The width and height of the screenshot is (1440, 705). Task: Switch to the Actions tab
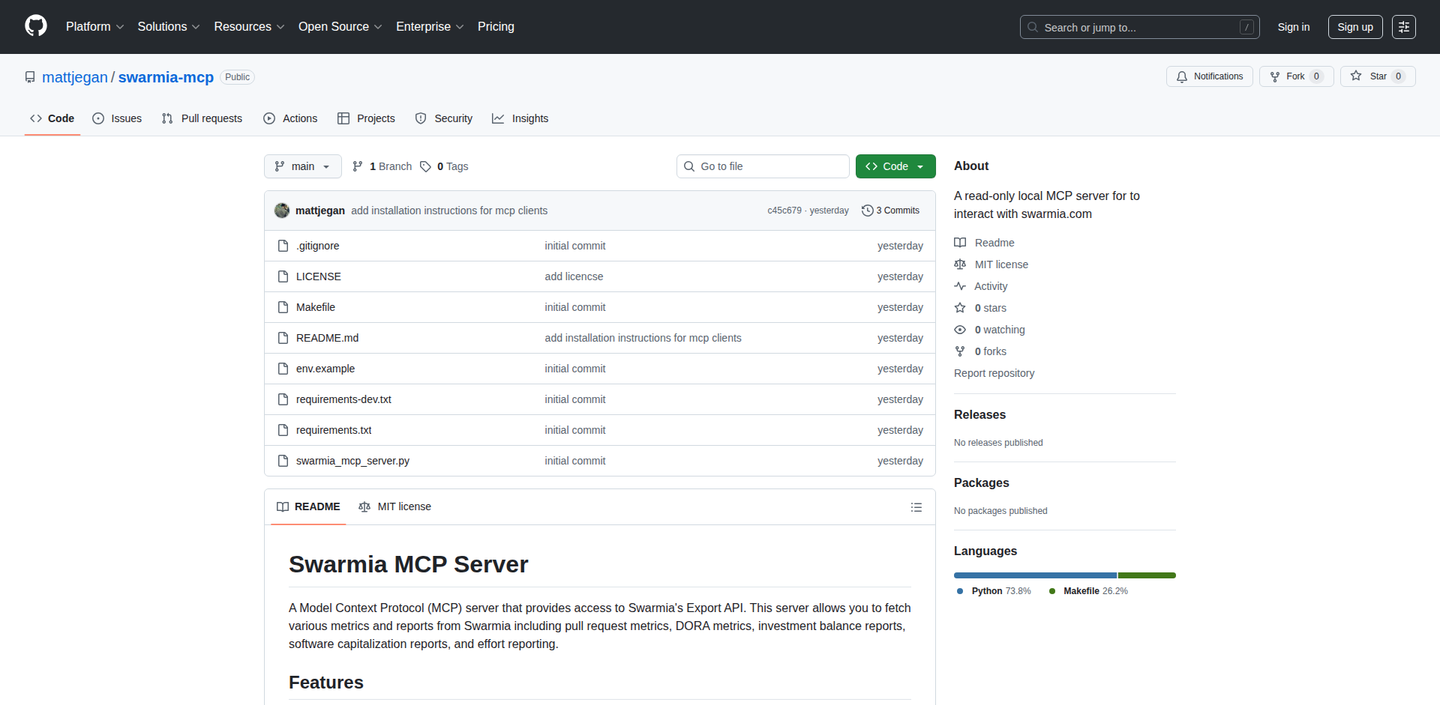[291, 118]
